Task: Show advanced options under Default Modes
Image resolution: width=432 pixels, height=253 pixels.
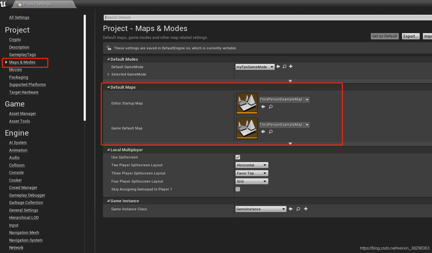Action: coord(290,81)
